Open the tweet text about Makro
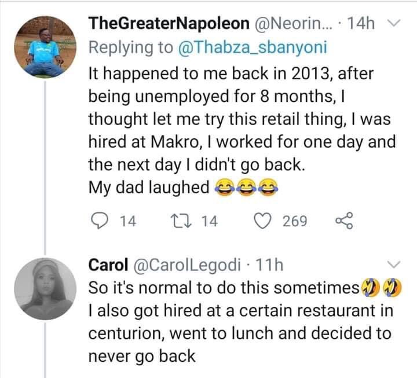Image resolution: width=417 pixels, height=378 pixels. pos(242,130)
